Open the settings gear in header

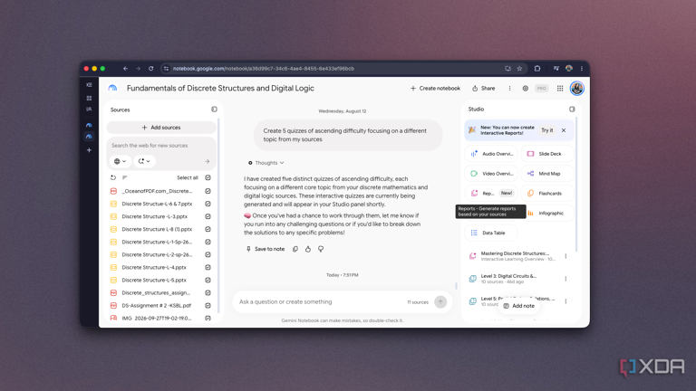coord(525,88)
